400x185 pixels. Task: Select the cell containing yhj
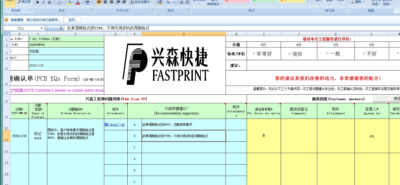click(x=372, y=136)
